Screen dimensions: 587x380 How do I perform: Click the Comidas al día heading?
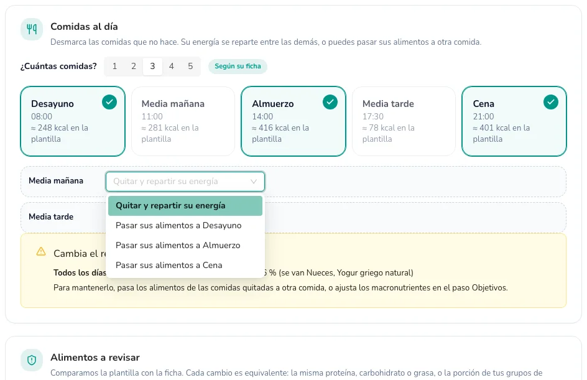[x=84, y=27]
